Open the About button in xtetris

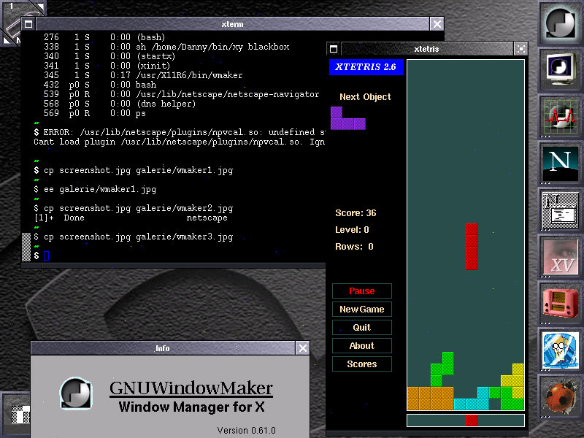(361, 345)
